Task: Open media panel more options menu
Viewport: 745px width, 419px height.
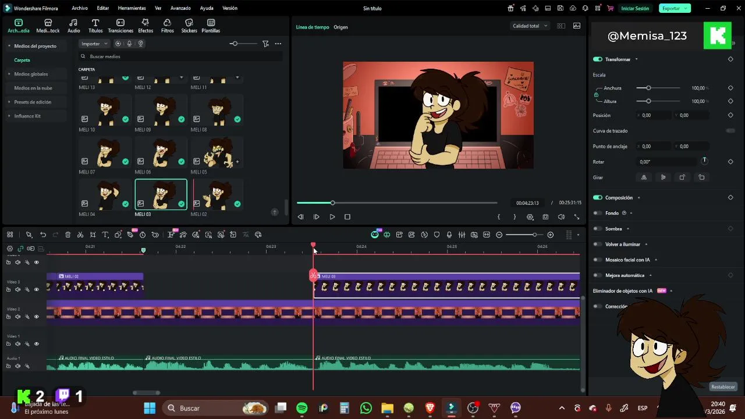Action: [x=278, y=44]
